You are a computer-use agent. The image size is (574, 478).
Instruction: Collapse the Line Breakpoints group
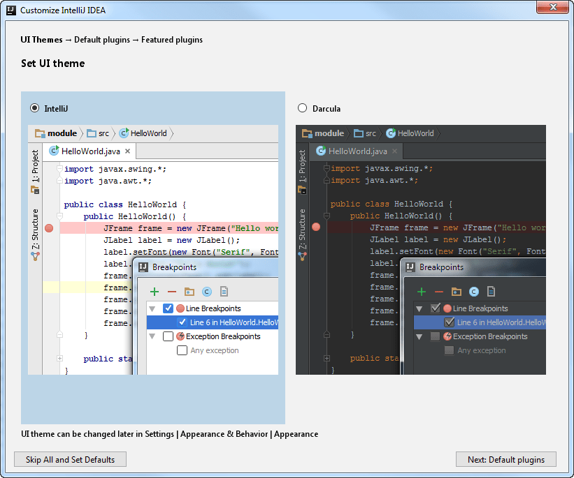pyautogui.click(x=153, y=308)
